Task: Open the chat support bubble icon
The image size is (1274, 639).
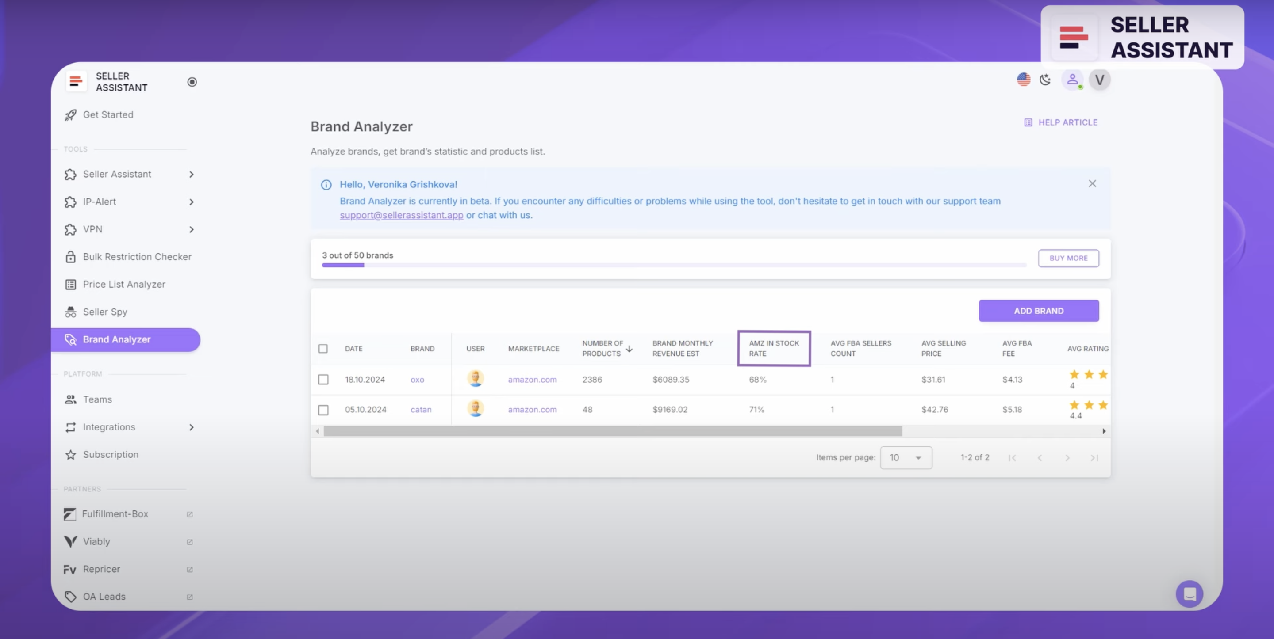Action: pyautogui.click(x=1189, y=593)
